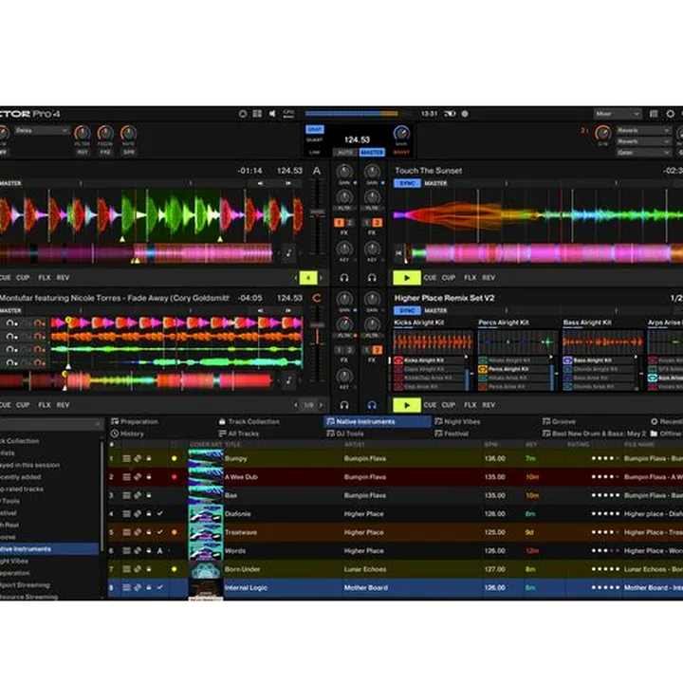
Task: Open the preferences gear icon
Action: (671, 114)
